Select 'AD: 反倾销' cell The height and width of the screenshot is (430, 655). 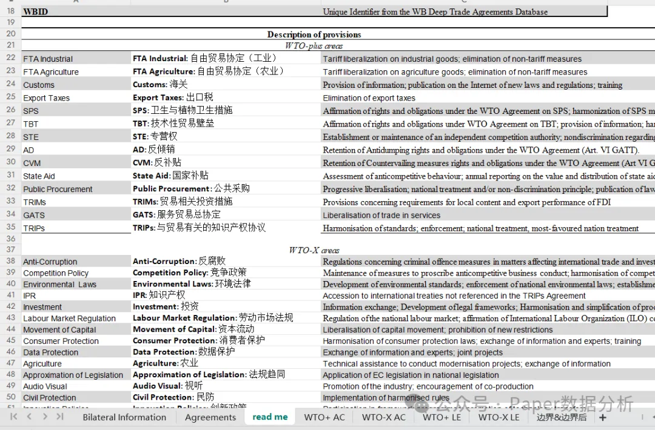[x=226, y=150]
